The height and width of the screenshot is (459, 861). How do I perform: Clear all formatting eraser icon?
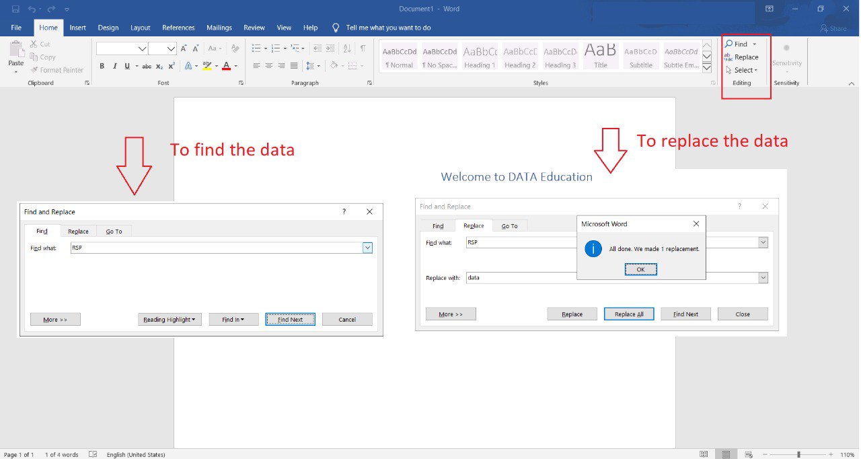click(x=235, y=48)
